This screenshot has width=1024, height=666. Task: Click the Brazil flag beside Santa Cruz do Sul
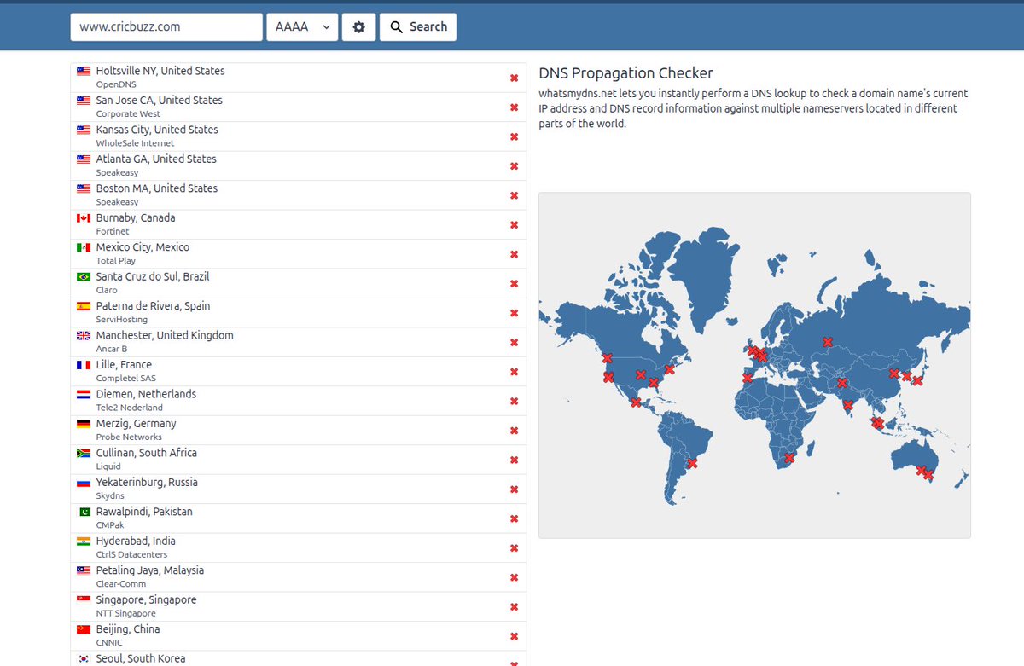(84, 277)
